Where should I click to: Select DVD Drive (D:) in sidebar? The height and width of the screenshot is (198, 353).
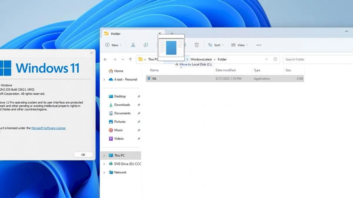tap(125, 164)
